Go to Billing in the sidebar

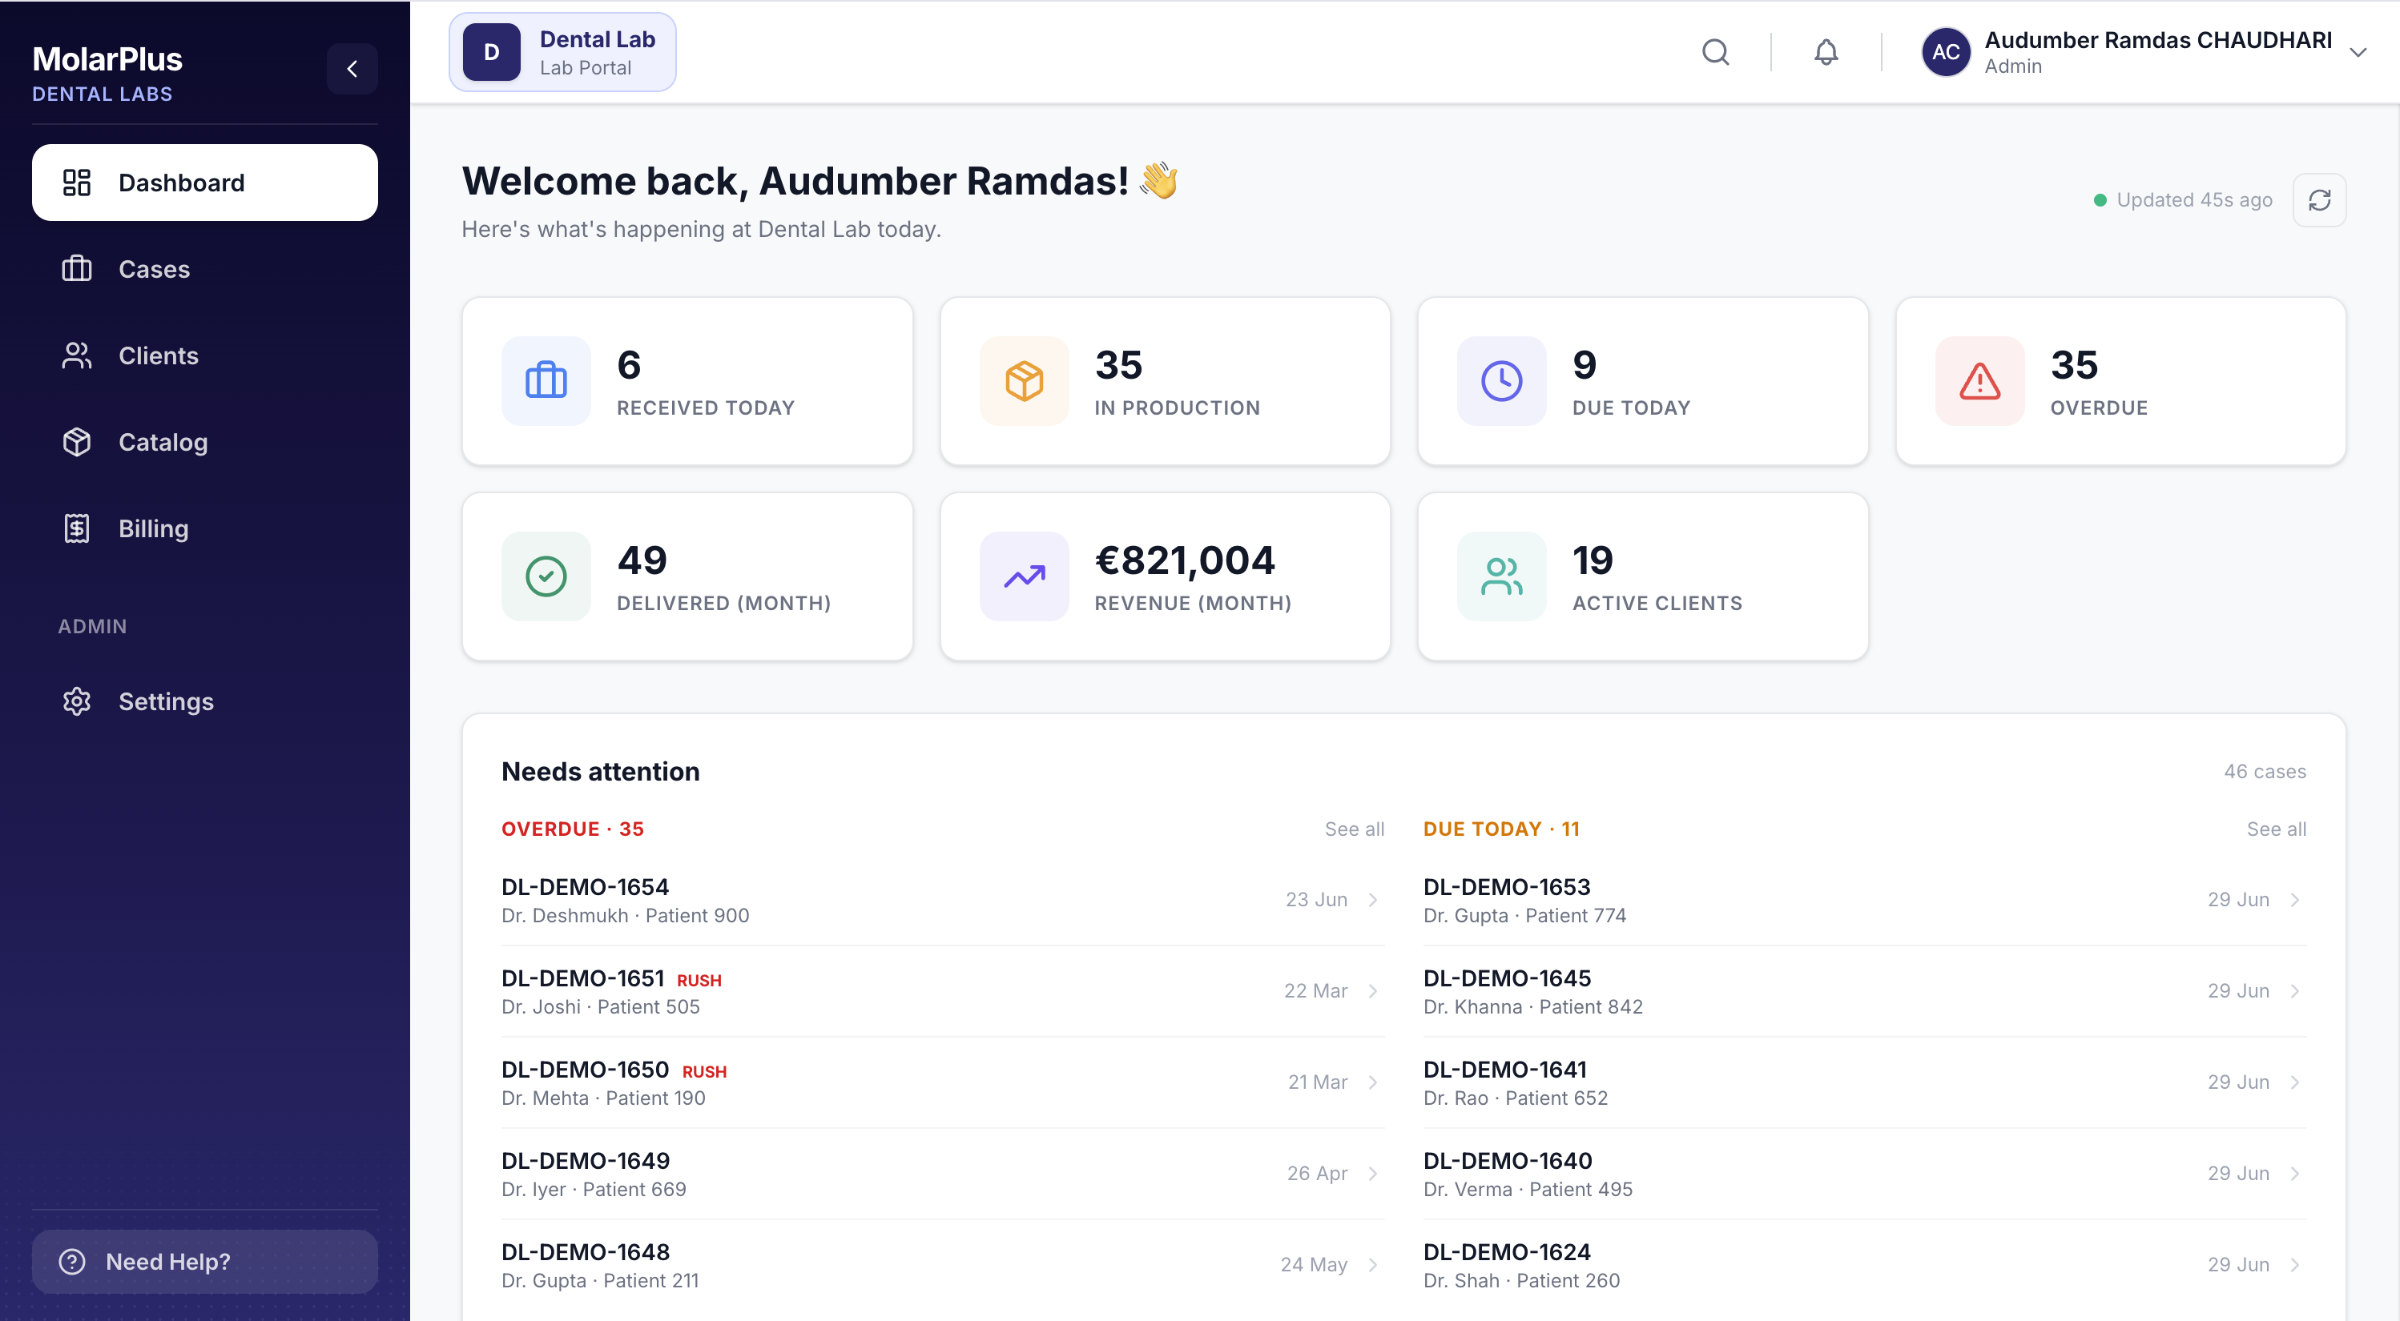(205, 528)
